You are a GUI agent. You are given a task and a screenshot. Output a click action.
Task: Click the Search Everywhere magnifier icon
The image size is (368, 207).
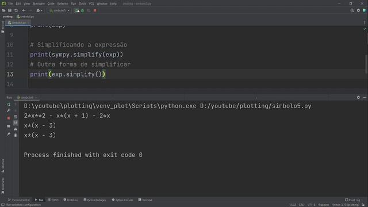[352, 10]
